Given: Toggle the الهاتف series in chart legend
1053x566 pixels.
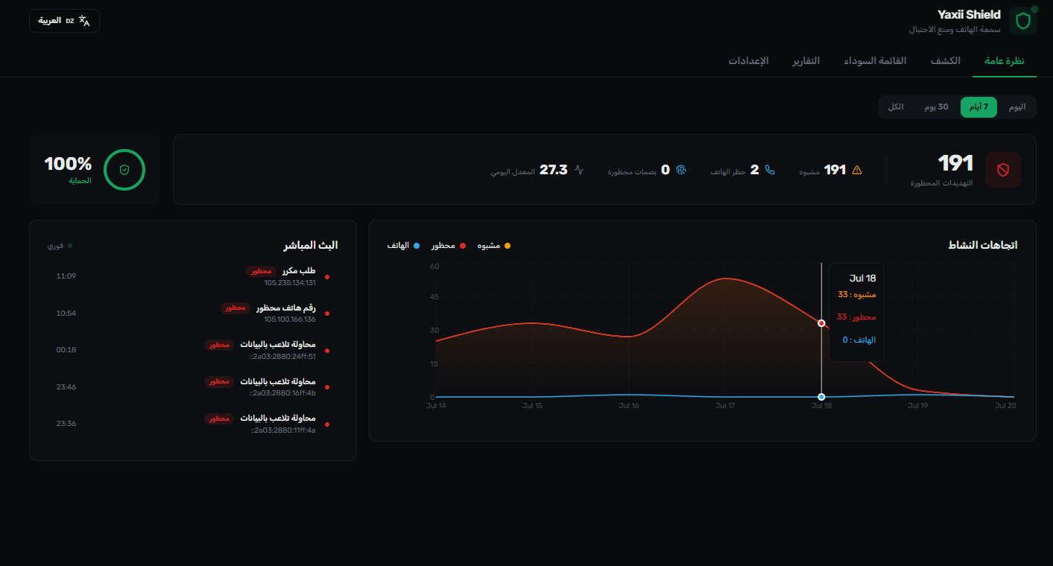Looking at the screenshot, I should point(404,245).
